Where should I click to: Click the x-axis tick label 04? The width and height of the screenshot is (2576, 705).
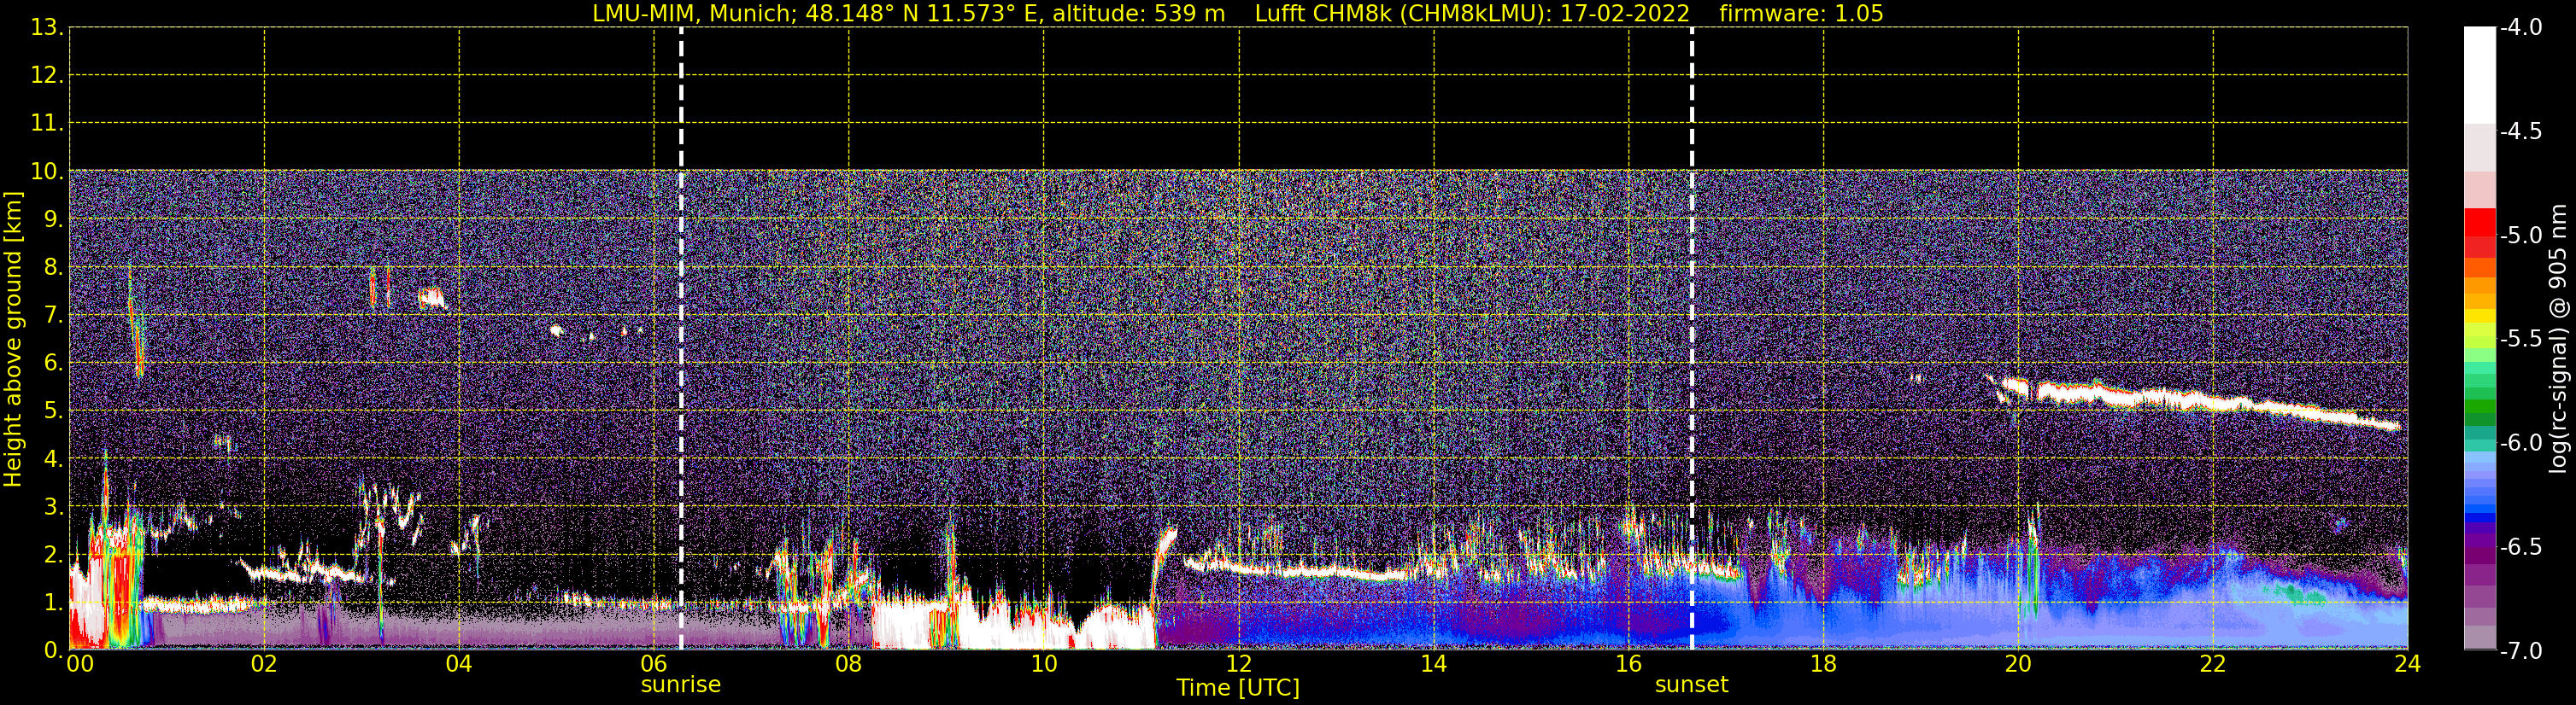[x=459, y=664]
